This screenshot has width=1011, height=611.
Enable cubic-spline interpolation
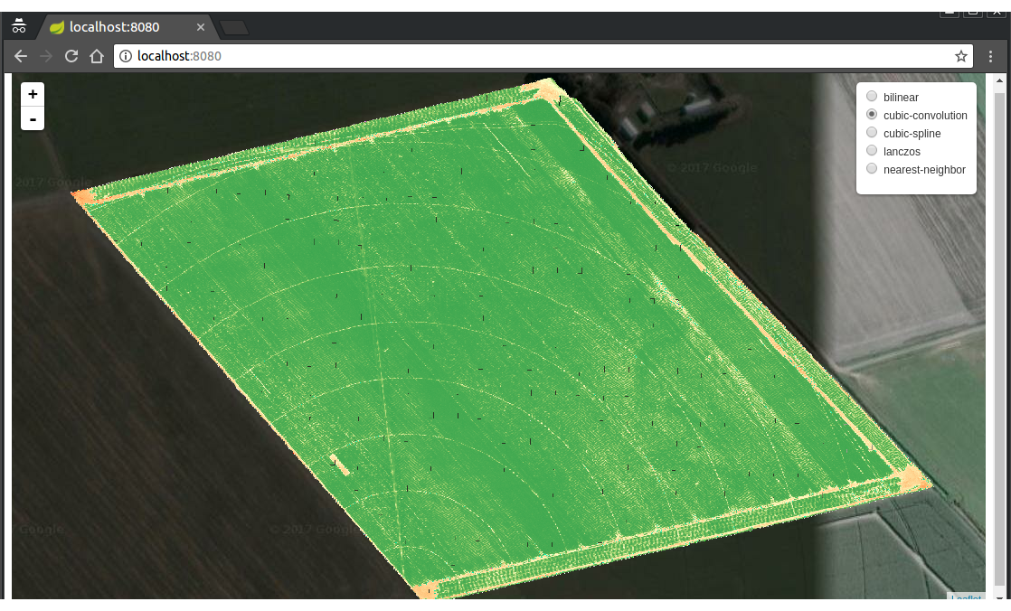[x=871, y=132]
